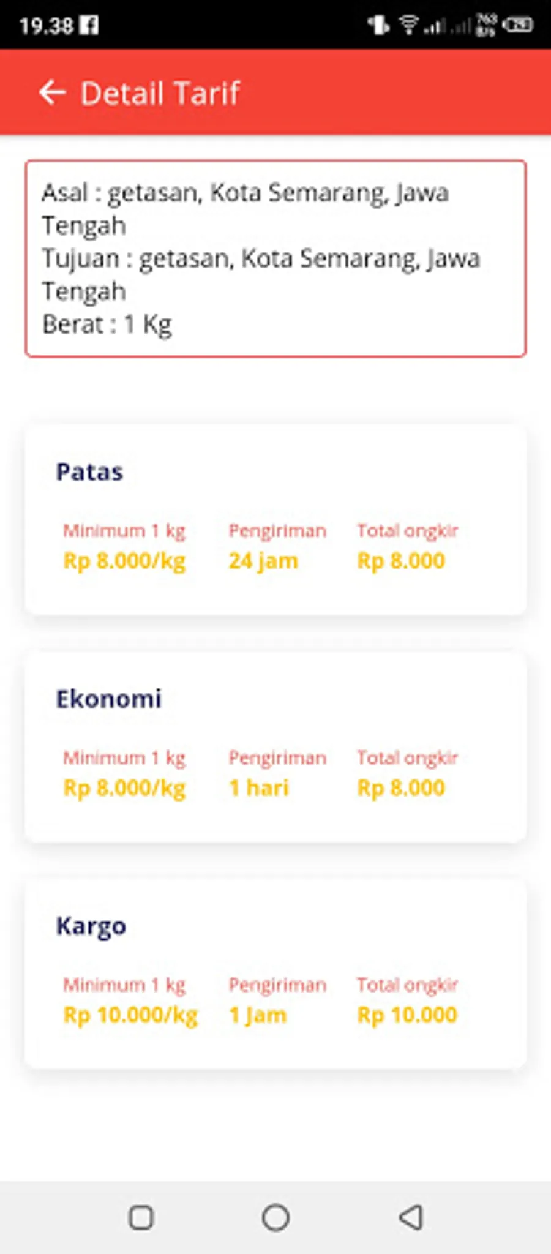Tap the Ekonomi delivery time 1 hari

(x=258, y=788)
